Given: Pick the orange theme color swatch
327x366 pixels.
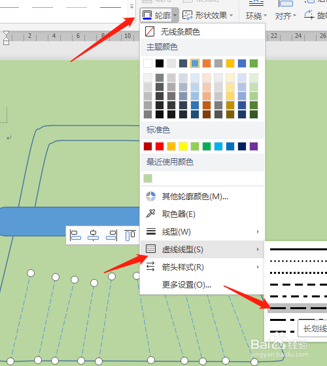Looking at the screenshot, I should [x=207, y=63].
